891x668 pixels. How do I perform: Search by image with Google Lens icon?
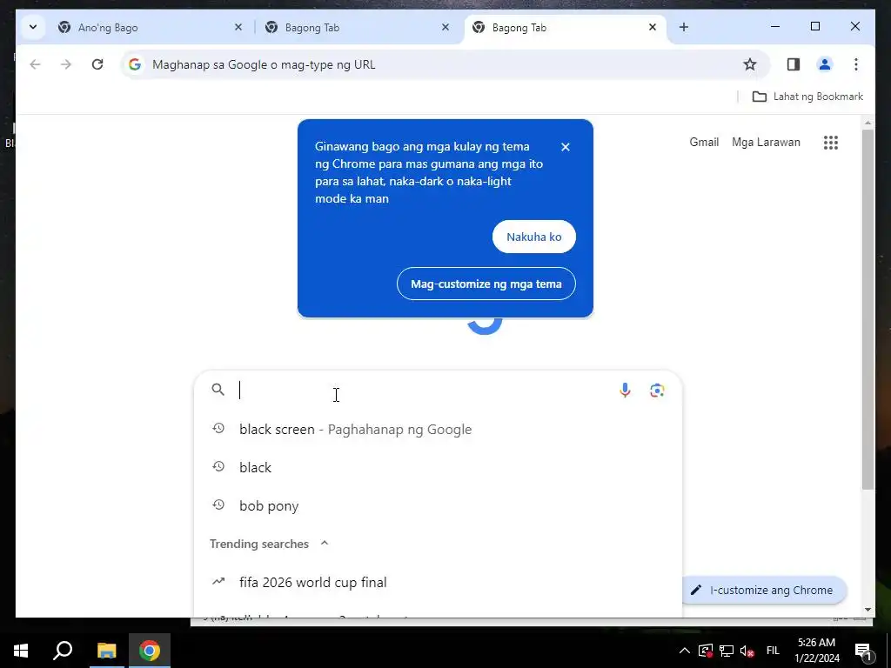pos(657,391)
